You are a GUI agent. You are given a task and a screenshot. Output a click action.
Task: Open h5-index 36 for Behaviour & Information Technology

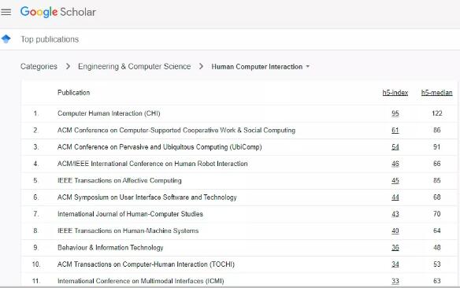tap(395, 248)
